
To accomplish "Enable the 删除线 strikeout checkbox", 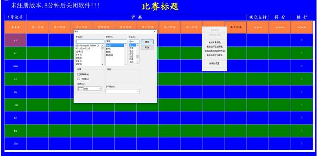I will tap(79, 74).
